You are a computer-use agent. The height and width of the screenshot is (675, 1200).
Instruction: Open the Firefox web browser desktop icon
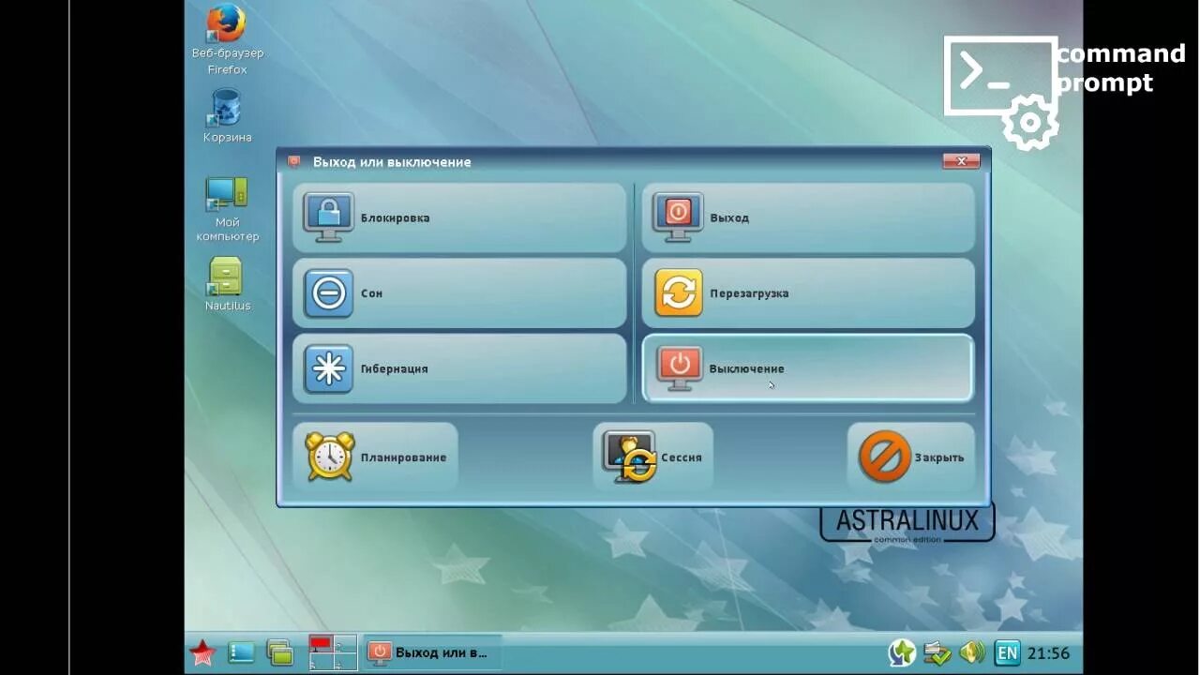click(x=227, y=41)
